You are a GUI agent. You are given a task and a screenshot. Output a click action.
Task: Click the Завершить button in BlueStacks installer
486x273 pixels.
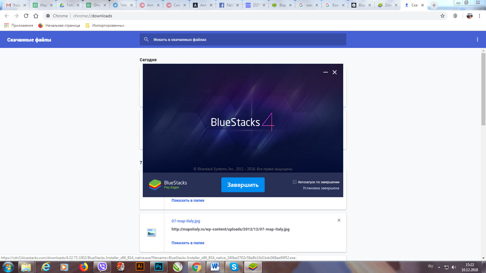pos(243,185)
